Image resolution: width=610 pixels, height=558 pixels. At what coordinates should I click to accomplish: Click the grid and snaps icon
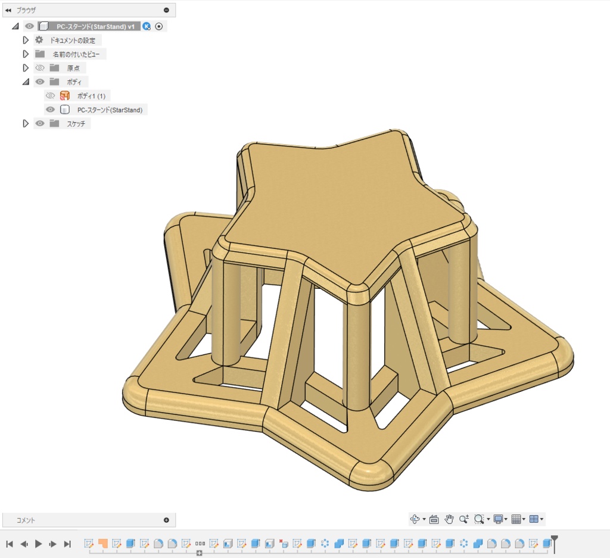[517, 519]
